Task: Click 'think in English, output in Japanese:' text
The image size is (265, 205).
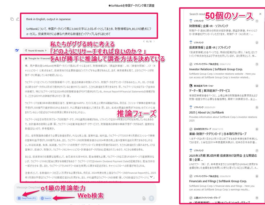Action: coord(48,19)
